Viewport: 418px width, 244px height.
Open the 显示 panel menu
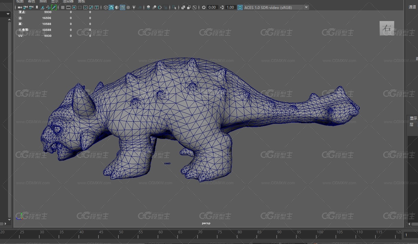pos(55,1)
